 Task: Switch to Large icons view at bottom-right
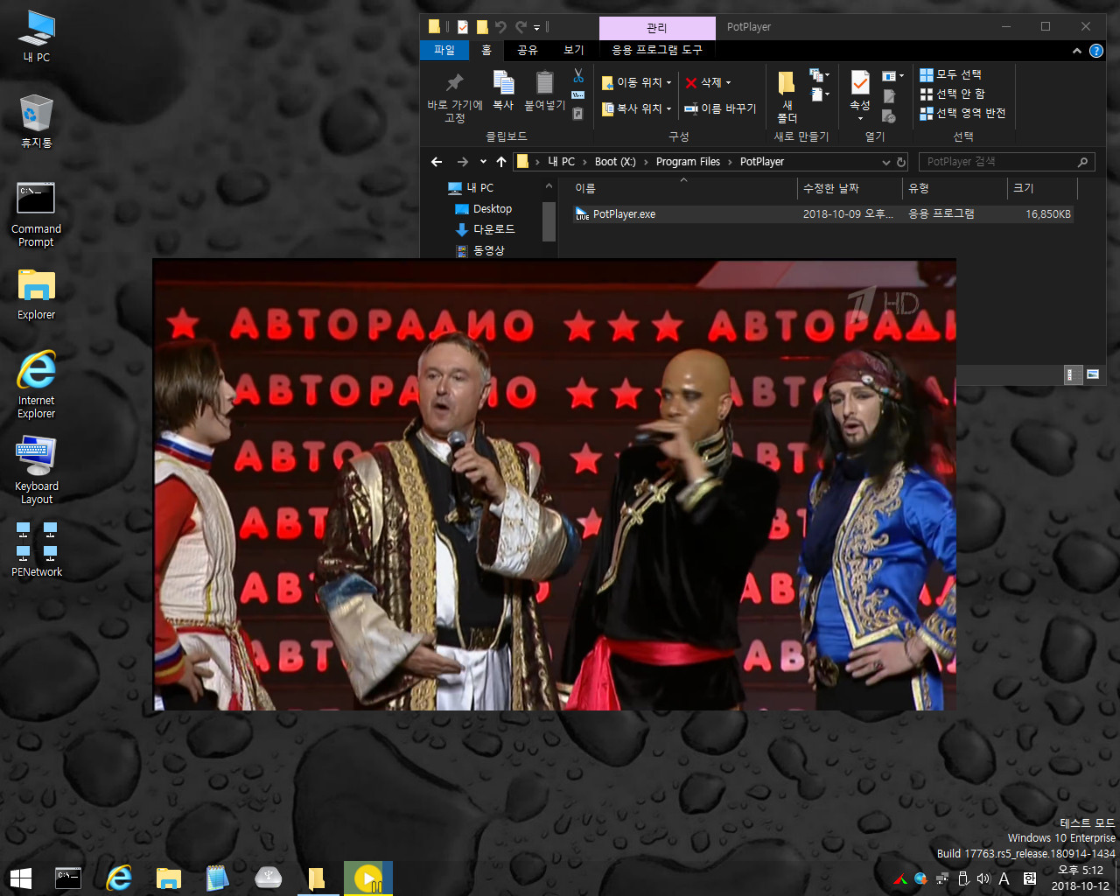pos(1093,374)
